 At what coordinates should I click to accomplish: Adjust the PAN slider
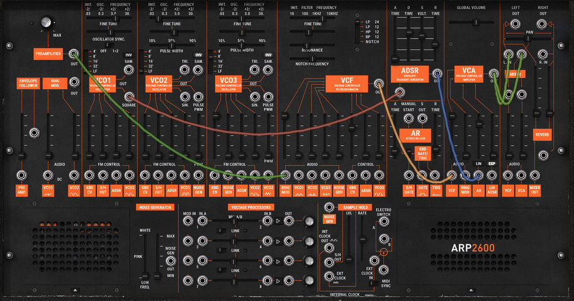(x=527, y=38)
